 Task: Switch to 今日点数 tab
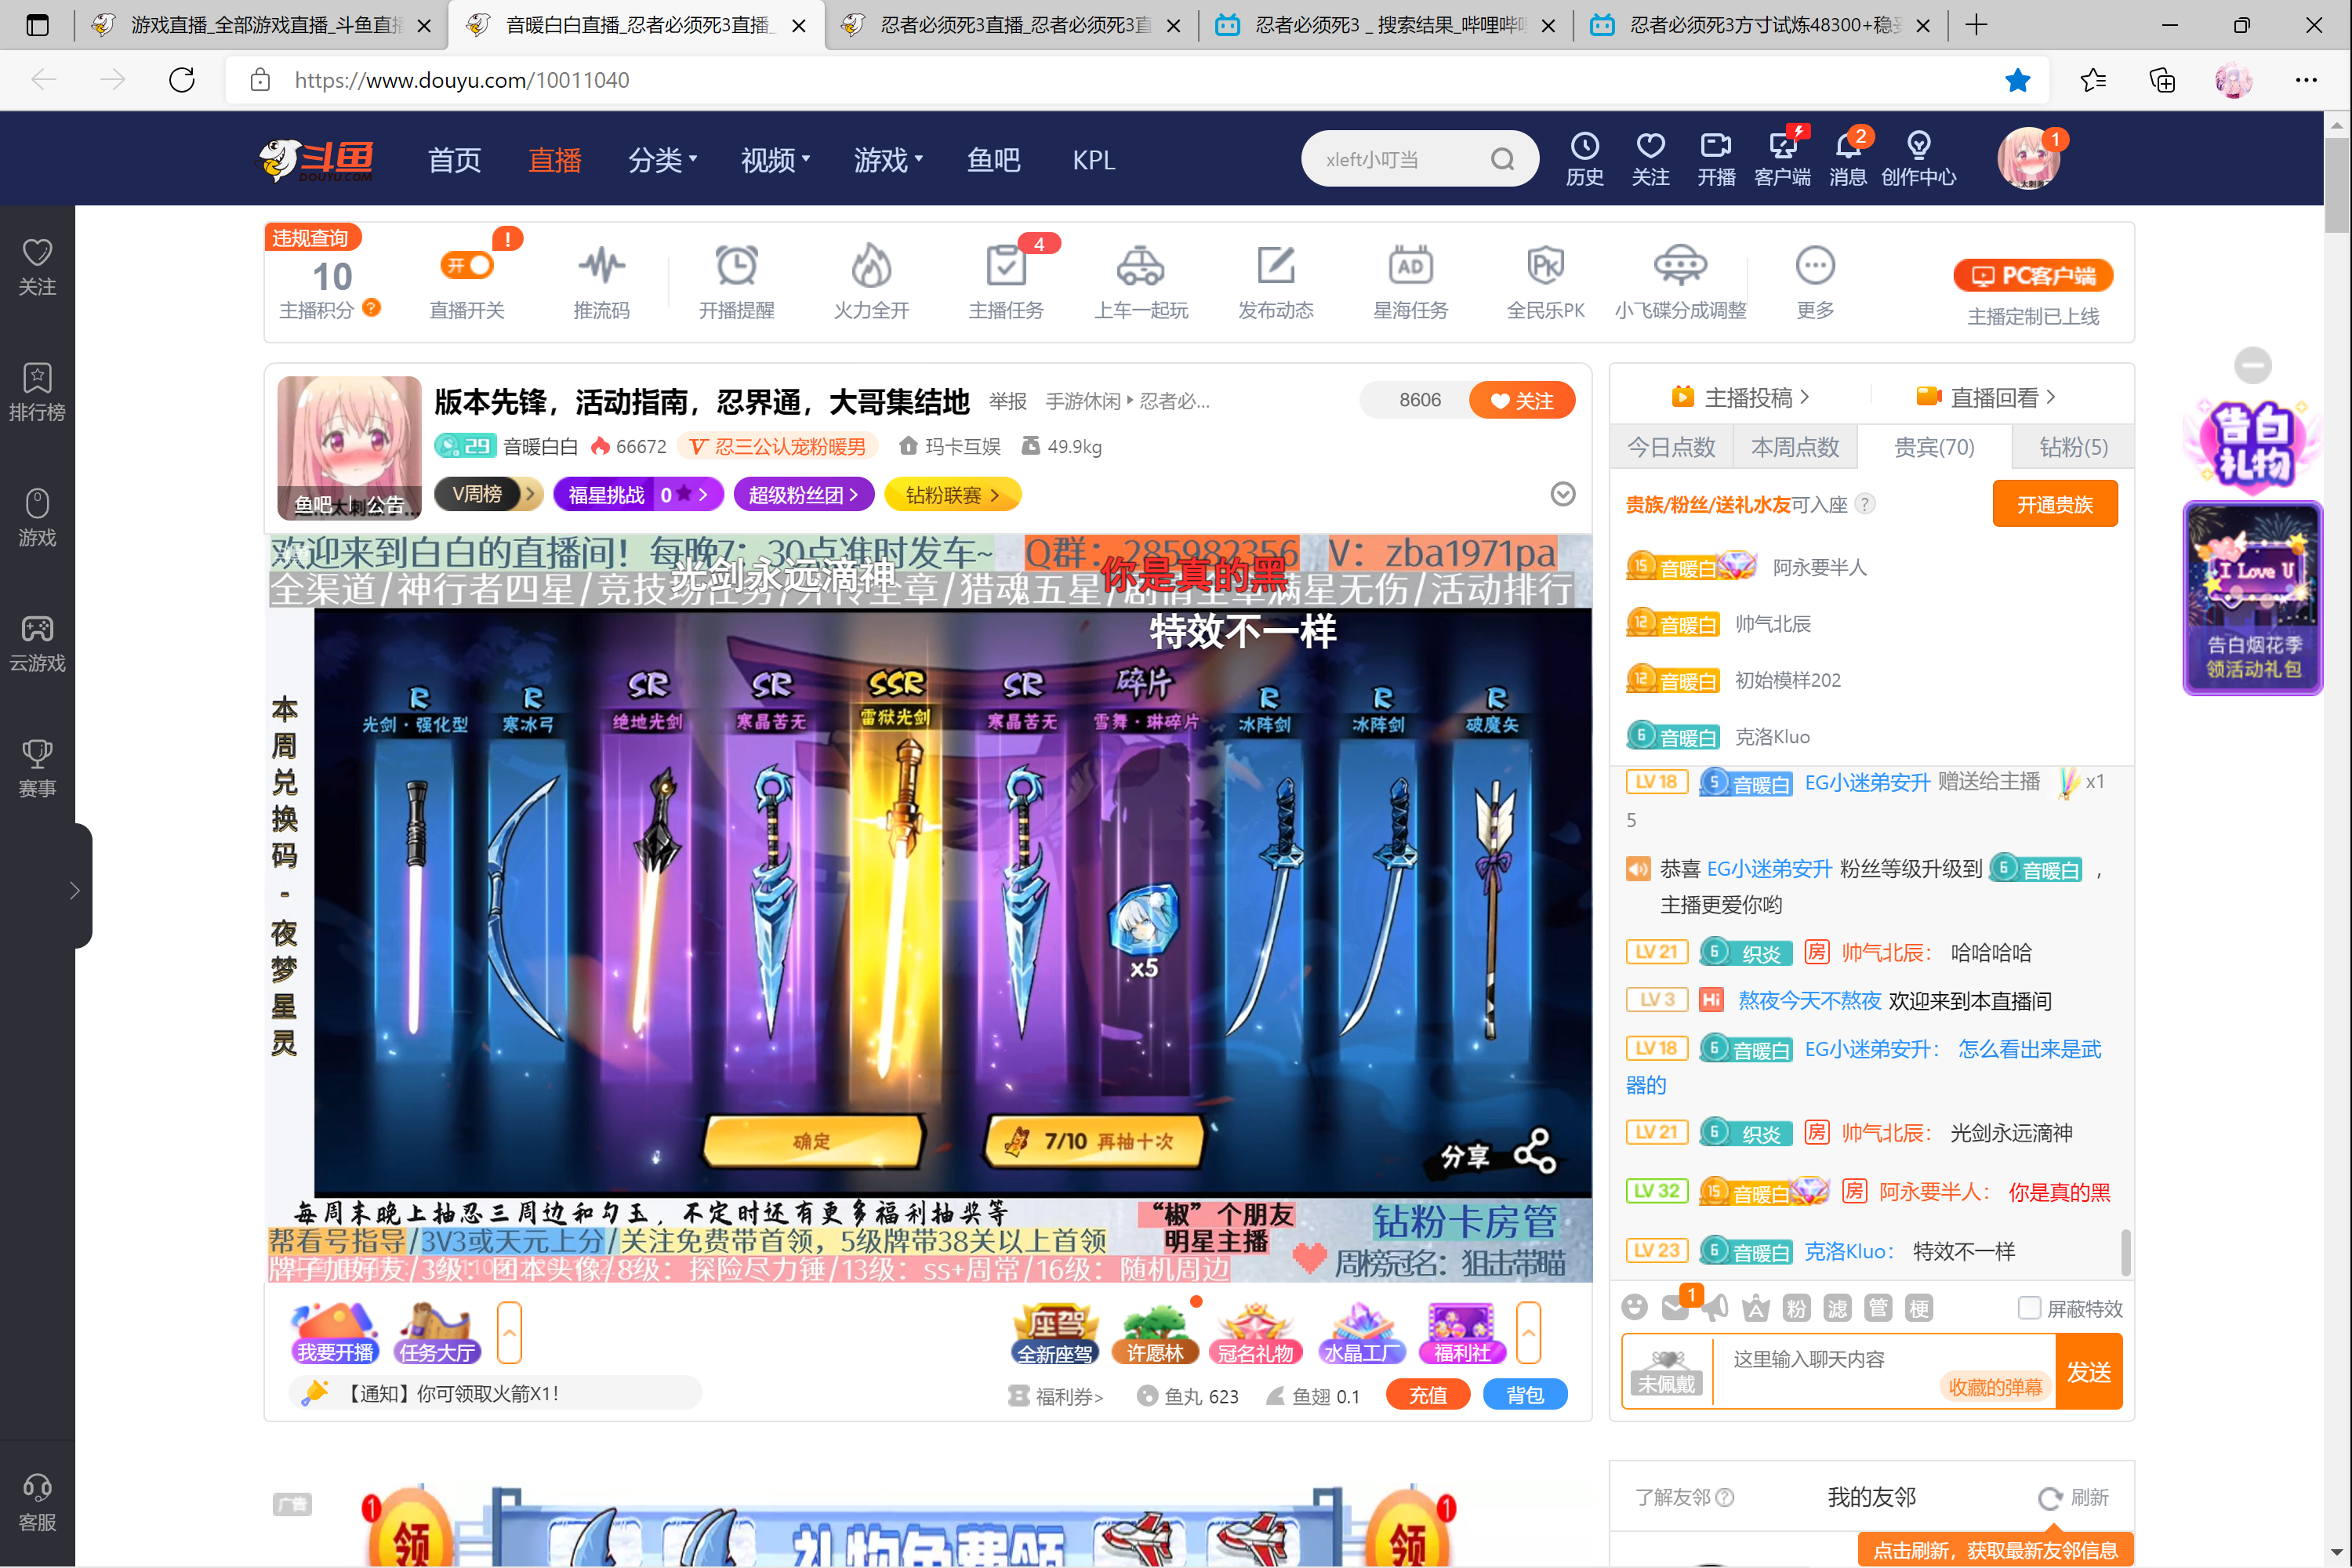(1671, 447)
